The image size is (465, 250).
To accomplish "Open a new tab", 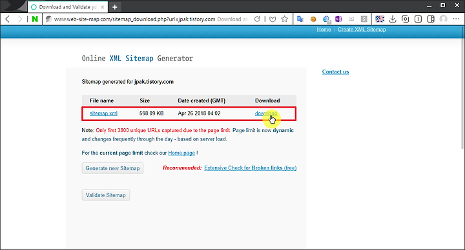I will [x=115, y=7].
